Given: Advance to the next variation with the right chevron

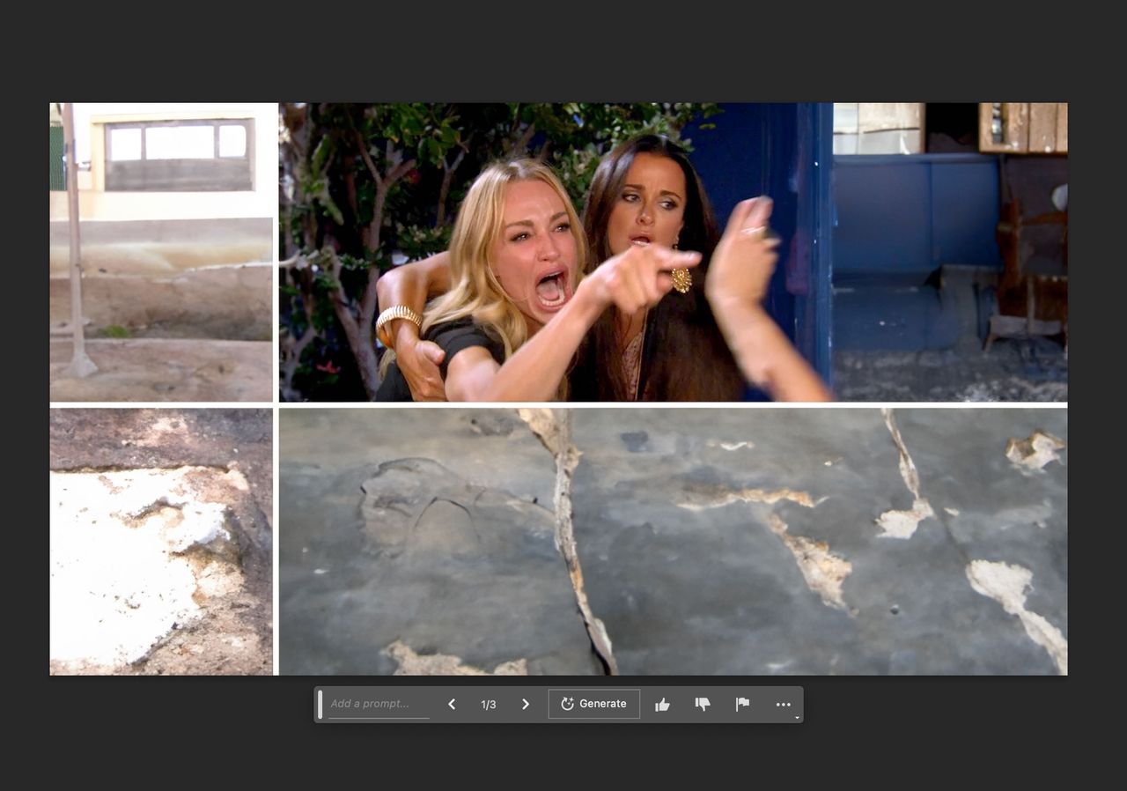Looking at the screenshot, I should click(x=526, y=704).
